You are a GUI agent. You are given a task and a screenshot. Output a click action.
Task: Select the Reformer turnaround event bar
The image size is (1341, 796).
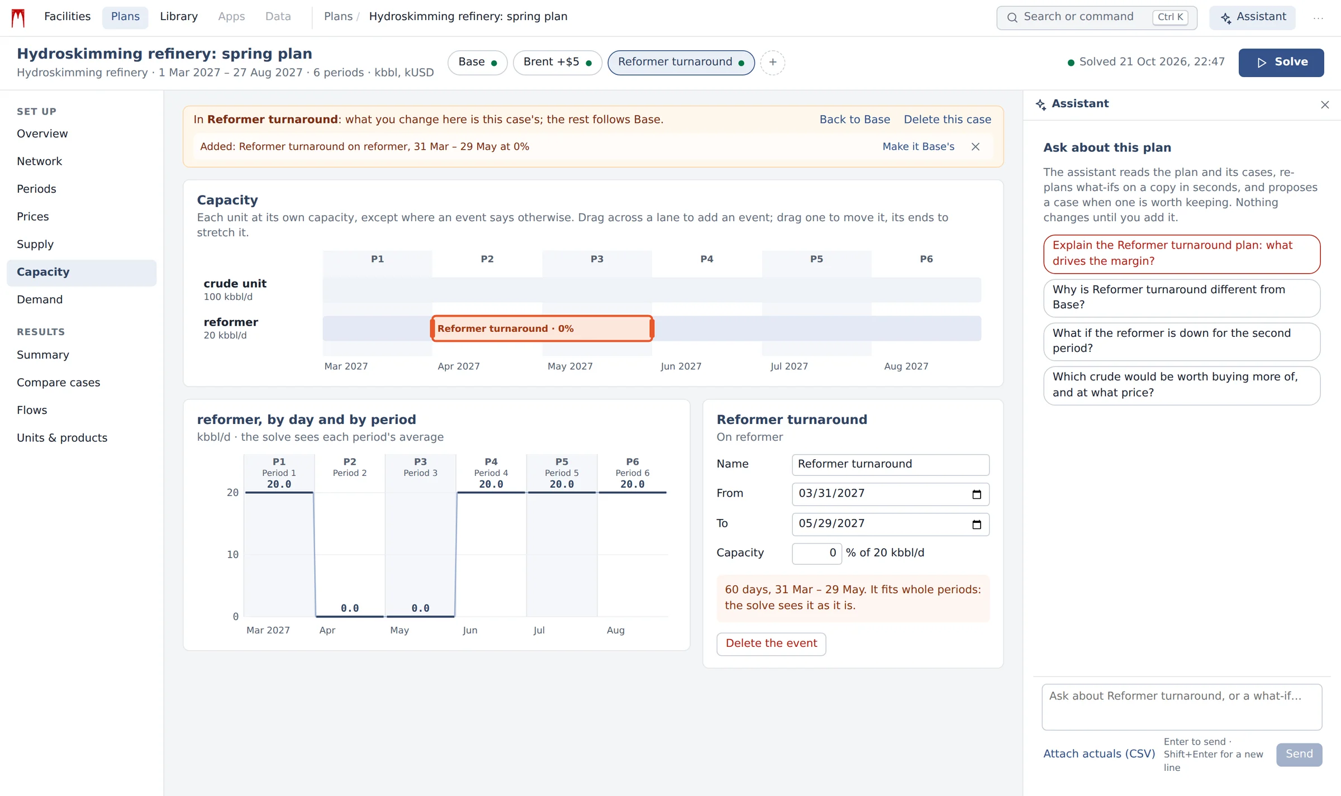point(541,328)
